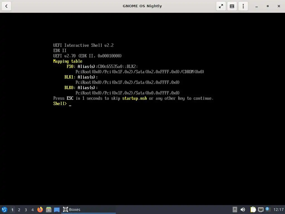Click the "GNOME OS Nightly" window title
285x214 pixels.
(142, 6)
